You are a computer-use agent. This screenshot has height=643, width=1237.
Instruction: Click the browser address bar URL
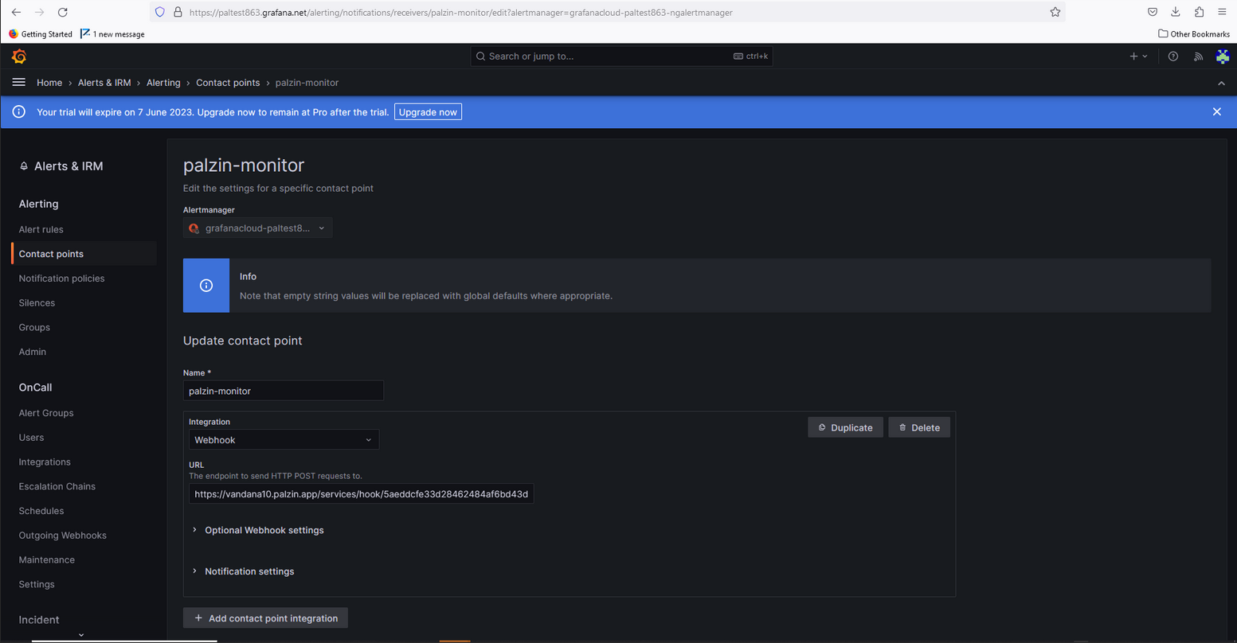460,12
